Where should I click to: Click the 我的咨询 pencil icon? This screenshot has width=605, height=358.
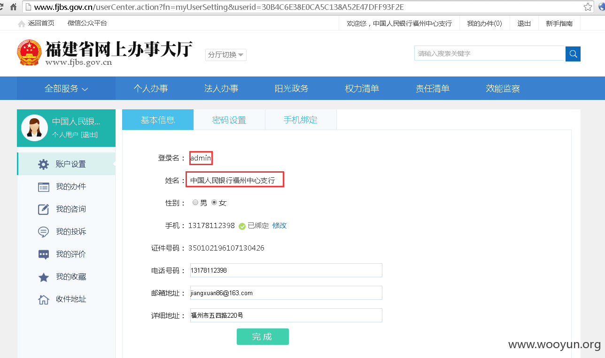[43, 209]
